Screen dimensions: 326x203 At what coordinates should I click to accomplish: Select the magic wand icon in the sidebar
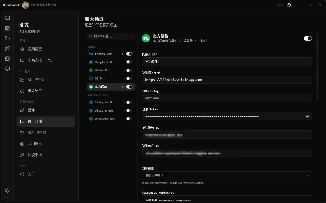pos(7,48)
